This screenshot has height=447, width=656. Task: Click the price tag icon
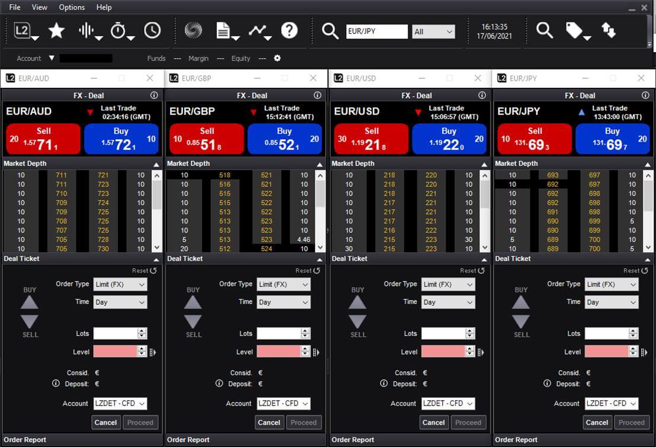click(x=574, y=30)
